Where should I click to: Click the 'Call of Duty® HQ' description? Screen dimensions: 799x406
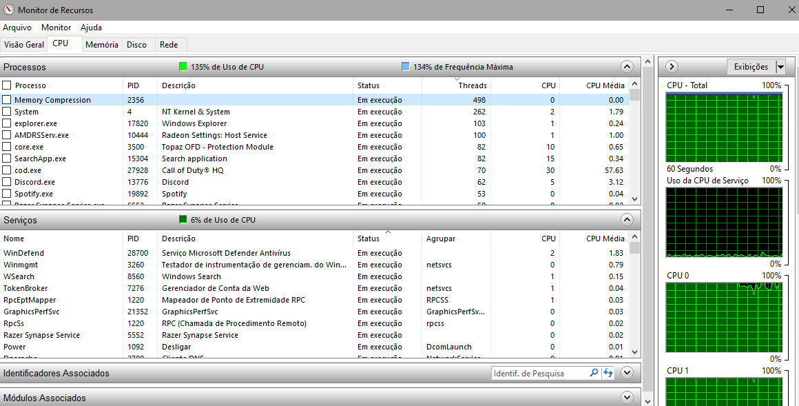click(193, 170)
